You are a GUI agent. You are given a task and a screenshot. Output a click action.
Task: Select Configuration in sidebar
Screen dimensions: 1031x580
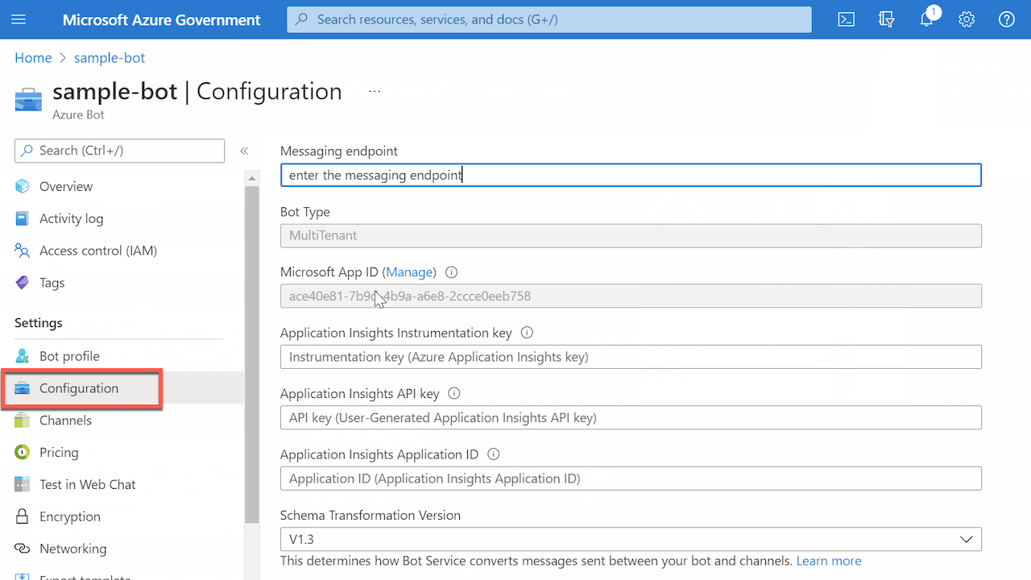click(x=79, y=388)
